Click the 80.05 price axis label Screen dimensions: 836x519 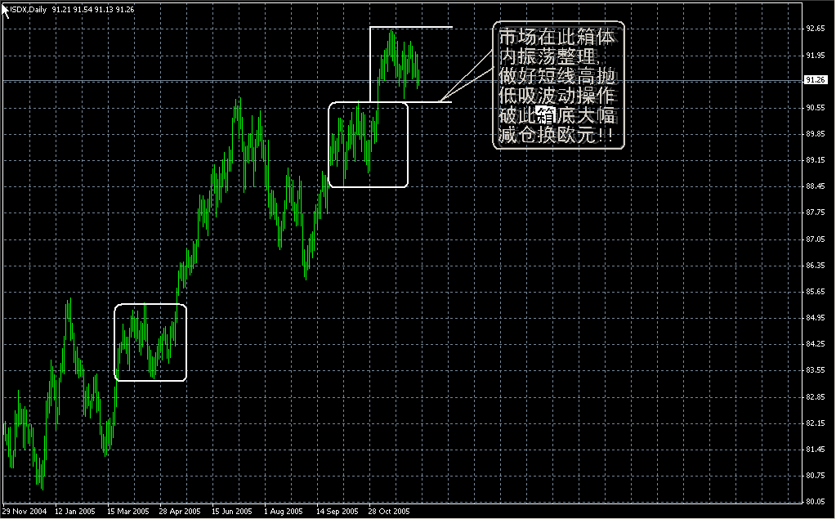(816, 501)
